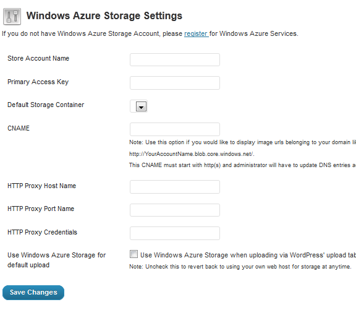This screenshot has height=323, width=356.
Task: Click the Primary Access Key label
Action: tap(38, 82)
